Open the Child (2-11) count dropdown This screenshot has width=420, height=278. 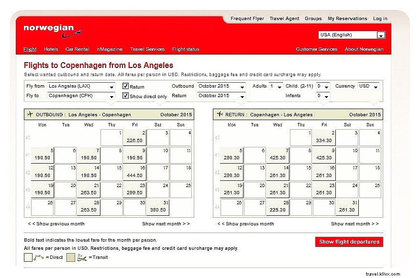pyautogui.click(x=323, y=86)
